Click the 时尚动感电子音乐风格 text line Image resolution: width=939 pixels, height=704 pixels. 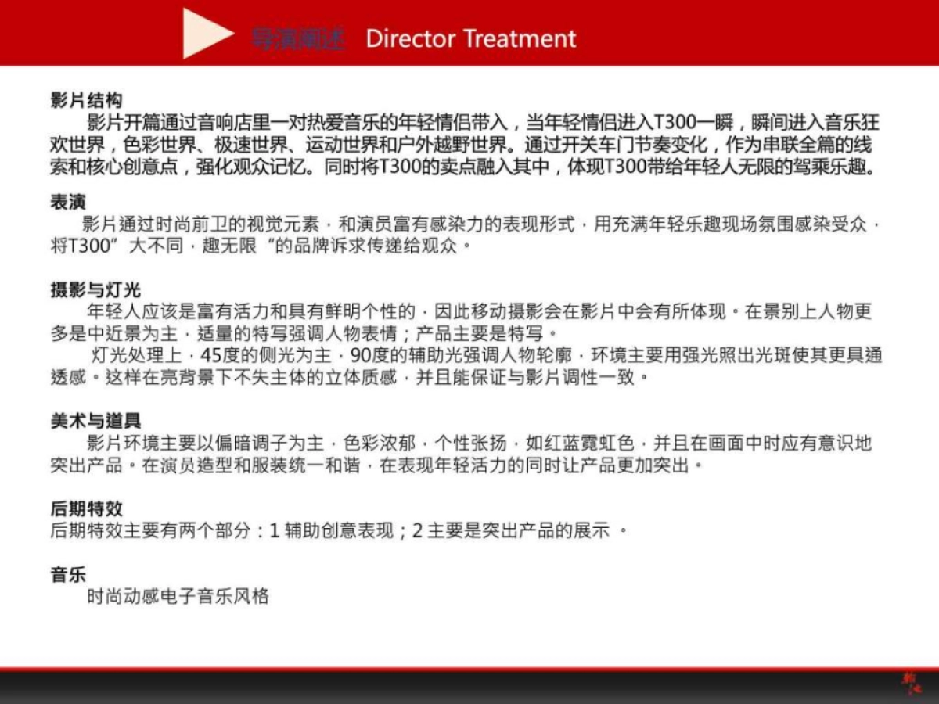pyautogui.click(x=180, y=595)
